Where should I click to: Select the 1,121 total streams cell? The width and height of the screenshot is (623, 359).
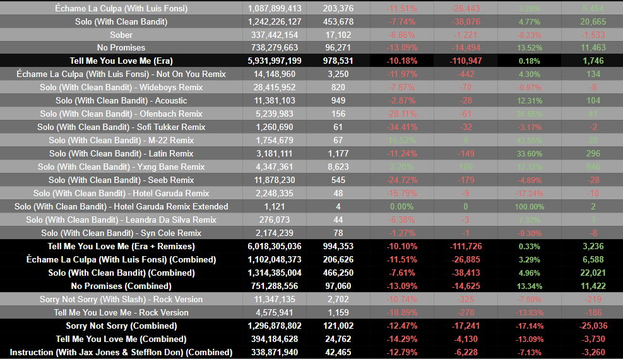click(275, 206)
